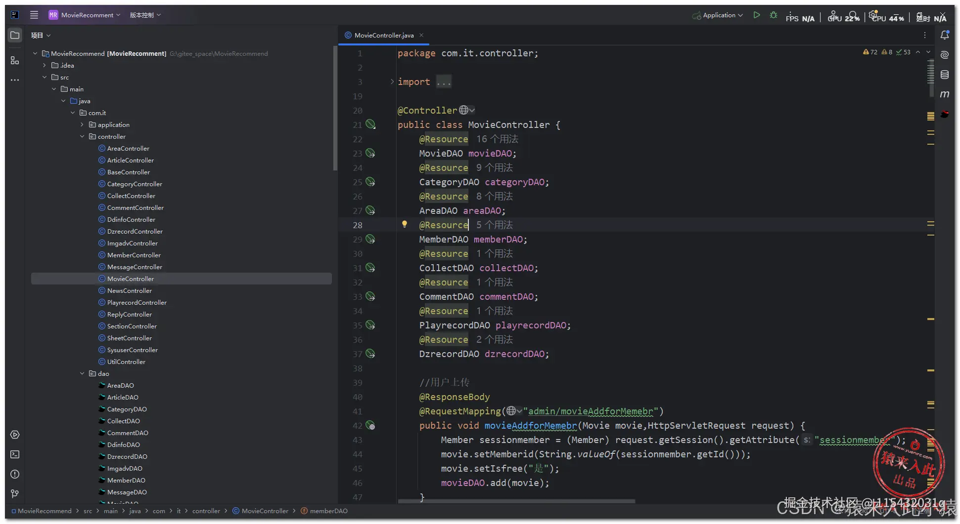Click the MovieController breadcrumb in status bar
Screen dimensions: 960x524
click(x=265, y=511)
